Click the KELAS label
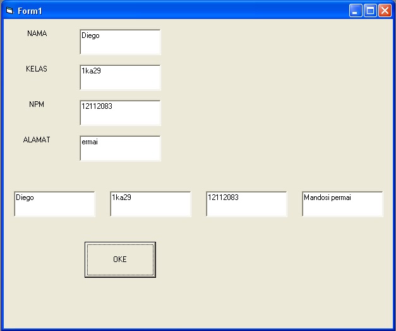 (37, 69)
